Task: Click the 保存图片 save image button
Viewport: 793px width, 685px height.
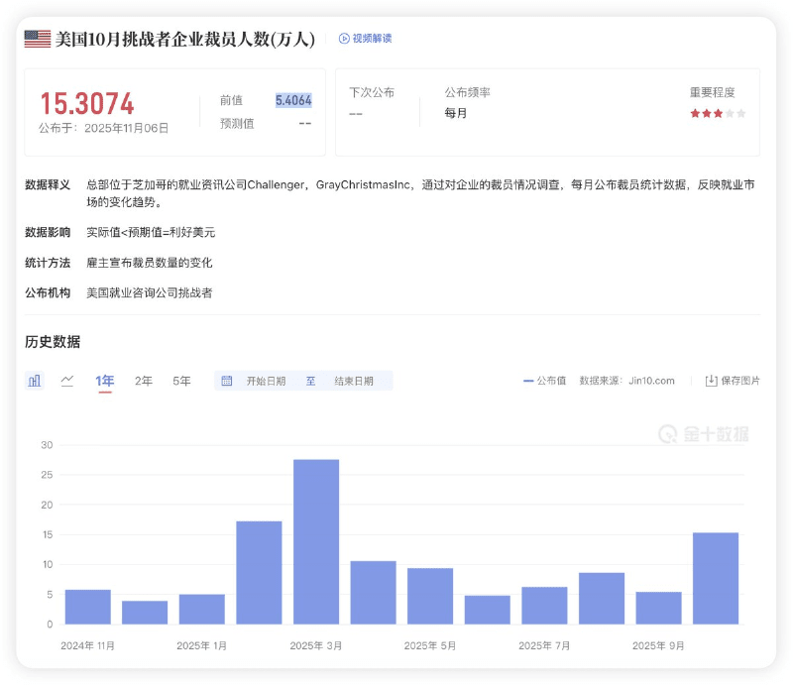Action: click(x=740, y=381)
